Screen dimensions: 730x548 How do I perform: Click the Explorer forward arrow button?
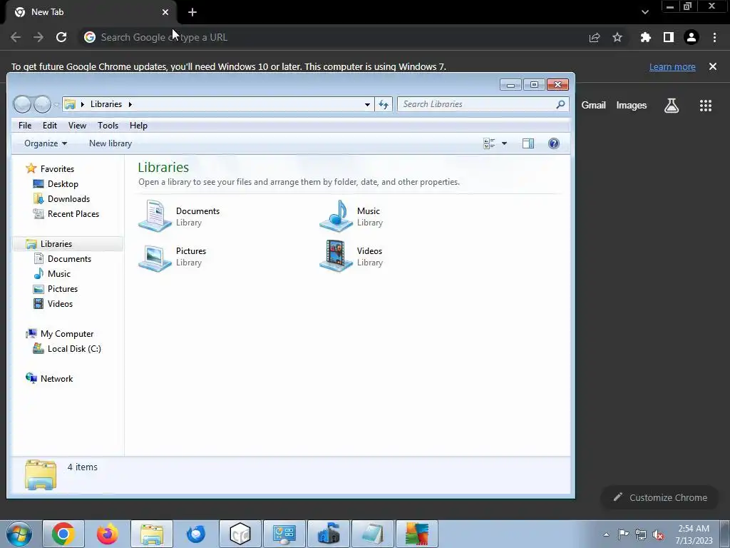coord(42,104)
